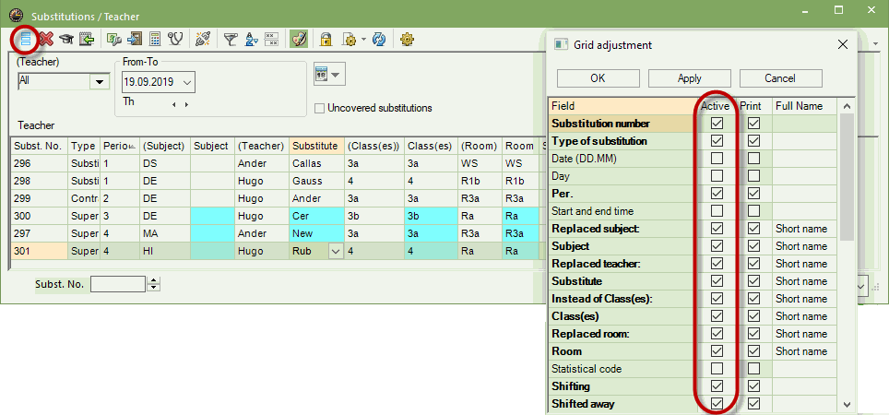Image resolution: width=889 pixels, height=415 pixels.
Task: Change Full Name for Class(es) field
Action: click(804, 316)
